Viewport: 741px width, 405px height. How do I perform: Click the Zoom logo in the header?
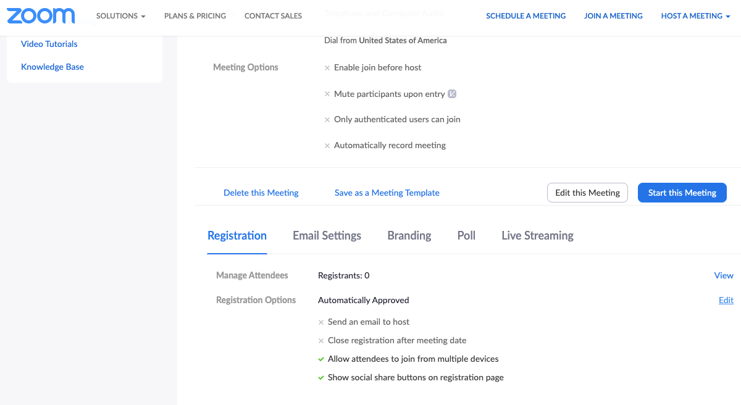[x=41, y=16]
